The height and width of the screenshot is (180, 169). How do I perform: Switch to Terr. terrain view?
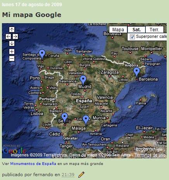point(155,30)
